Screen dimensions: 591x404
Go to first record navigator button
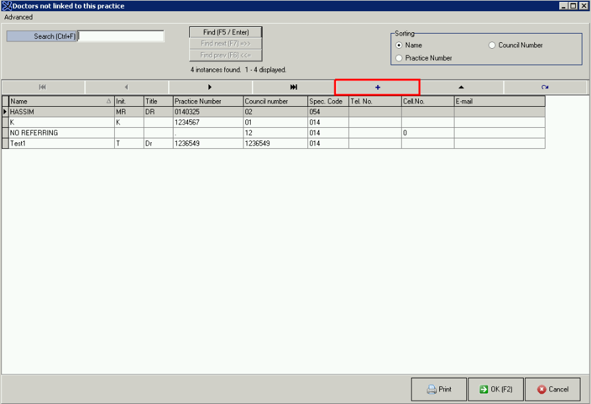click(x=43, y=87)
